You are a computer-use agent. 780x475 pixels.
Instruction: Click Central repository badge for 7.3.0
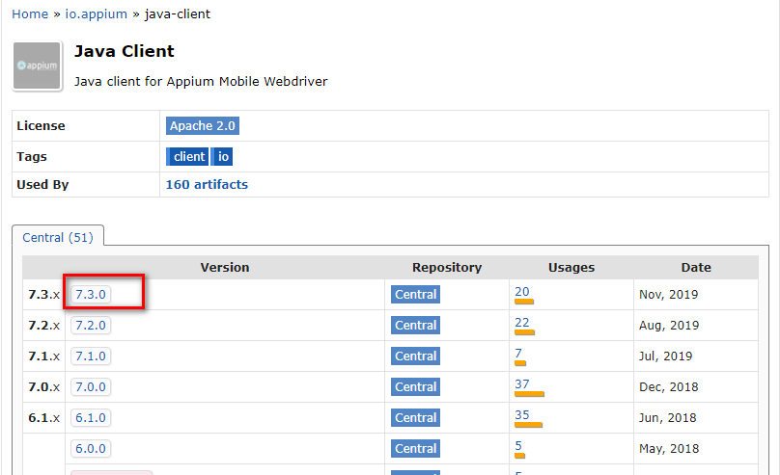tap(415, 294)
